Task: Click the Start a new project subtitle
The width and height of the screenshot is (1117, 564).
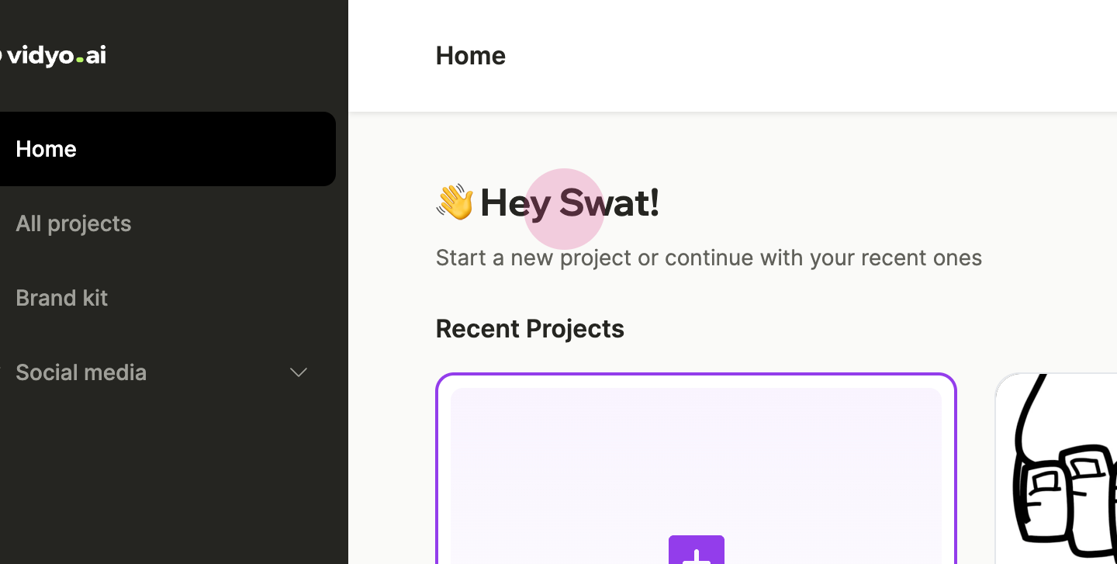Action: click(x=709, y=258)
